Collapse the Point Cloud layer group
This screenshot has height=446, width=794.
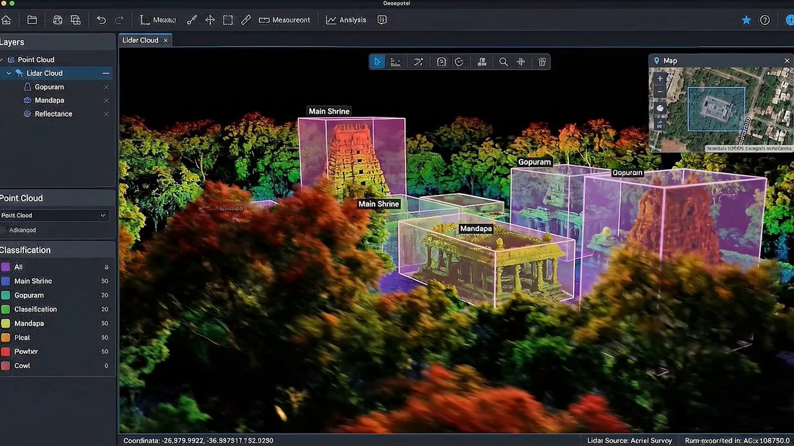(2, 59)
